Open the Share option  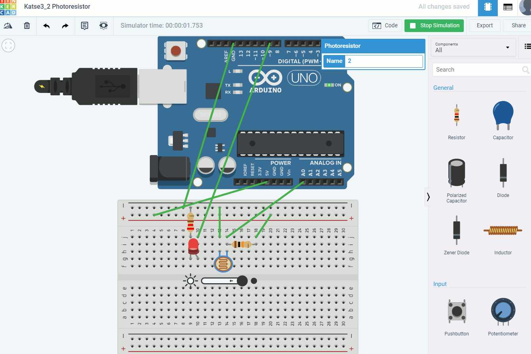pos(518,26)
